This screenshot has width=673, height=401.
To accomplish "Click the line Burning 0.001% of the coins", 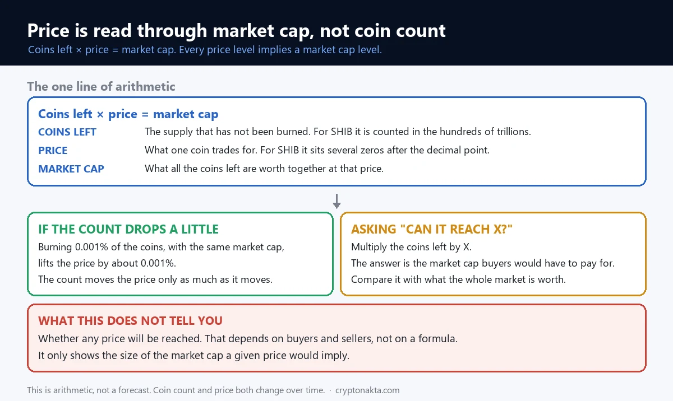I will [165, 247].
